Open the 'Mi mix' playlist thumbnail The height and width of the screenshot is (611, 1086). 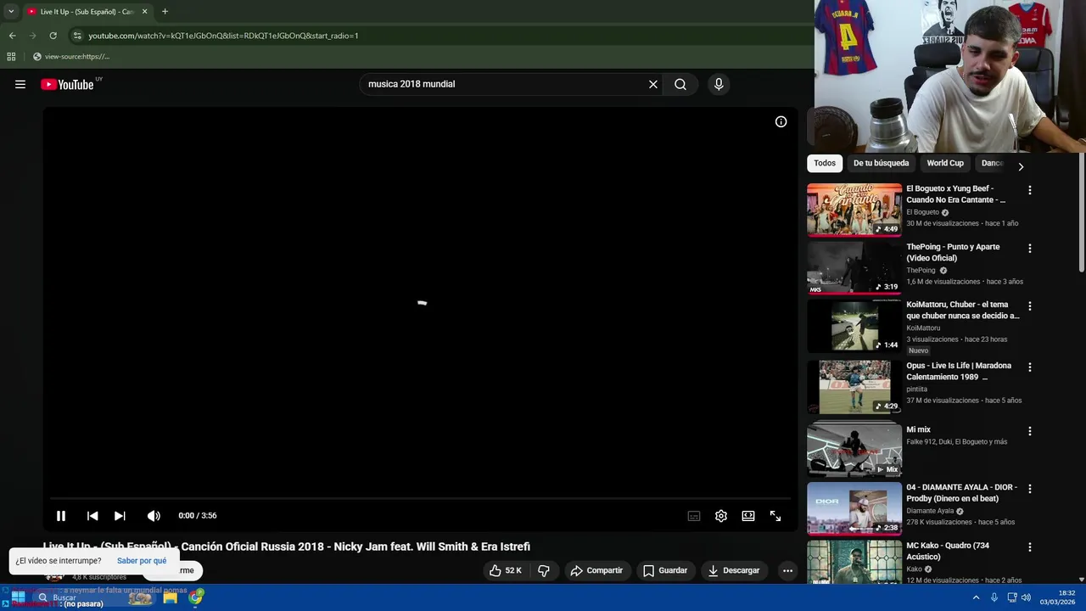pos(854,450)
